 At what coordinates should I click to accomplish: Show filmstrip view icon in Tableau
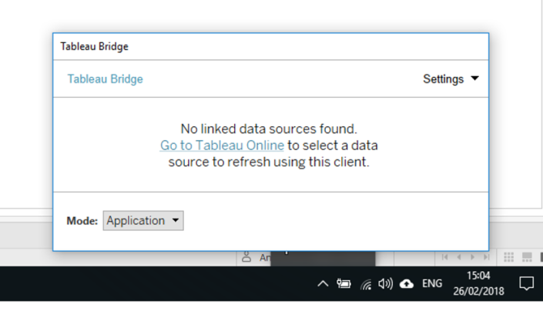point(527,257)
